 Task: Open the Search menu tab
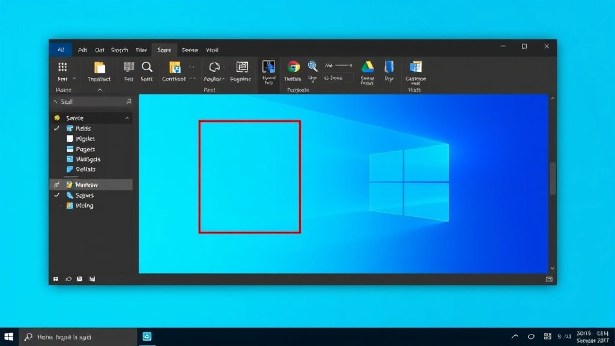(120, 50)
